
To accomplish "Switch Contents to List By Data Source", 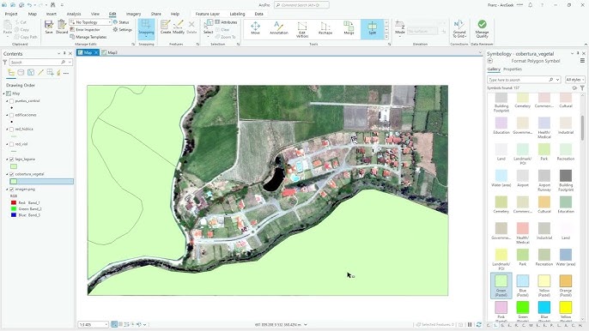I will 21,73.
